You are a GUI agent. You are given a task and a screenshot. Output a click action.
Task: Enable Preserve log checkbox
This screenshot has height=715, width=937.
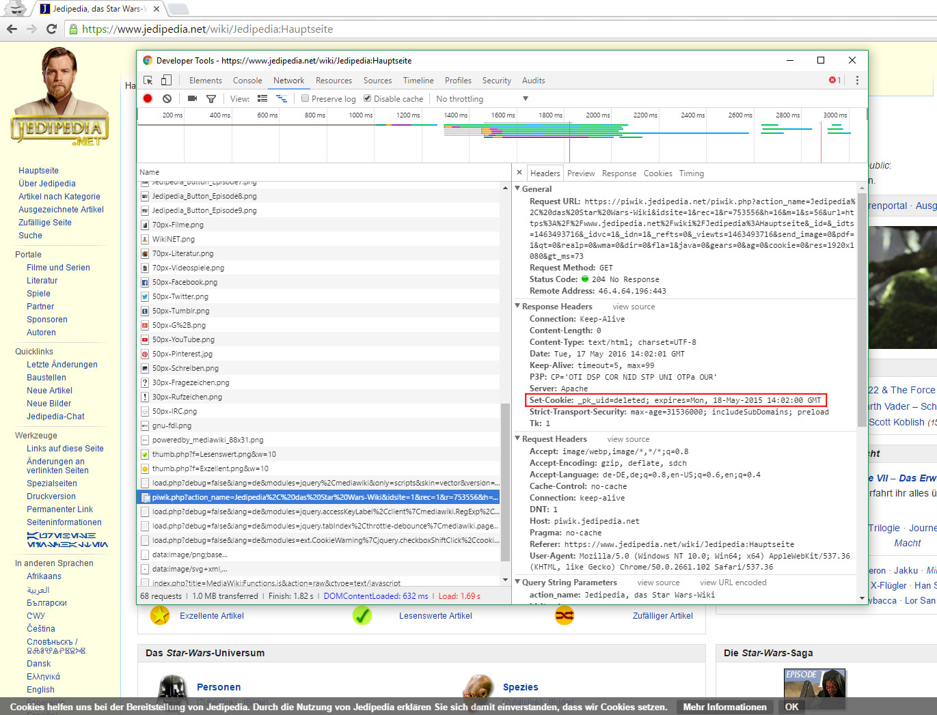click(305, 98)
